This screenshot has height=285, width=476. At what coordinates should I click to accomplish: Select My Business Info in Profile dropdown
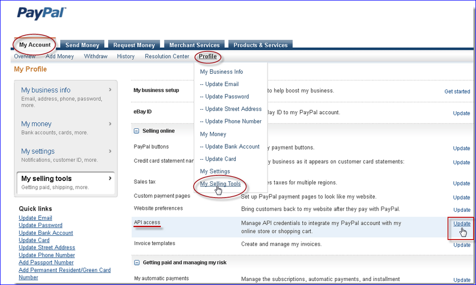[221, 72]
